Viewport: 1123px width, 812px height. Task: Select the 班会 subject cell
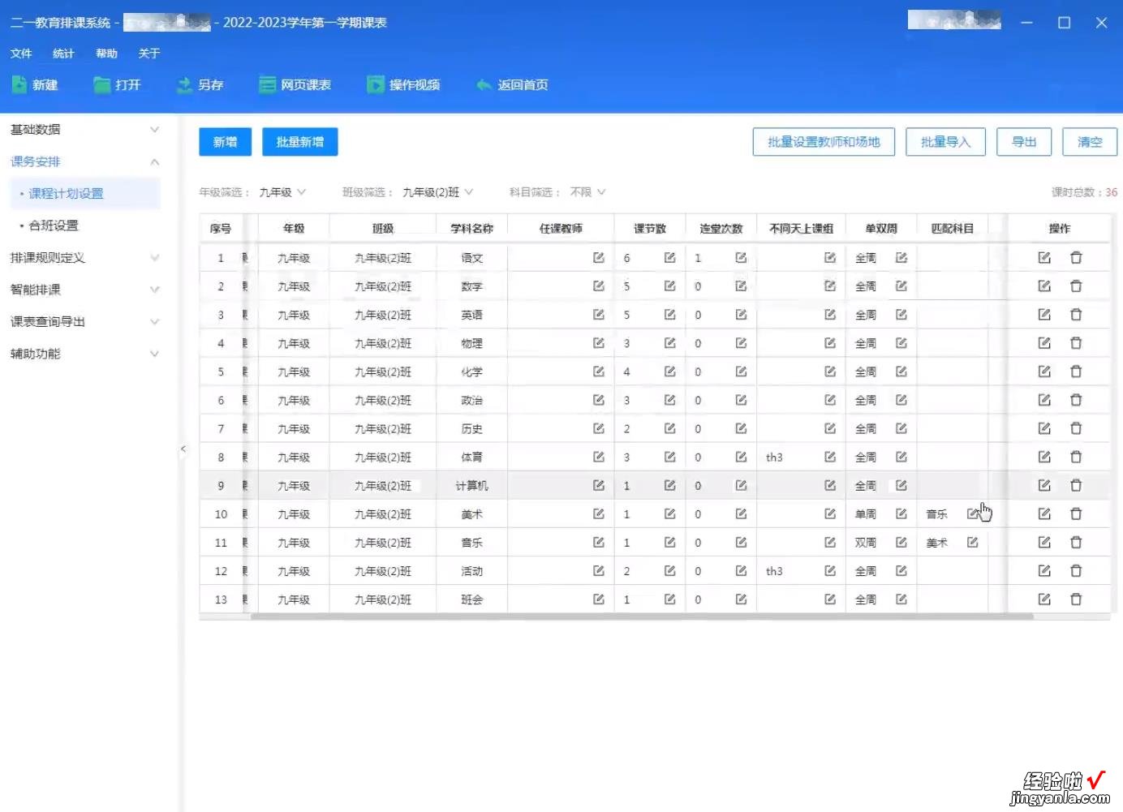pos(472,599)
